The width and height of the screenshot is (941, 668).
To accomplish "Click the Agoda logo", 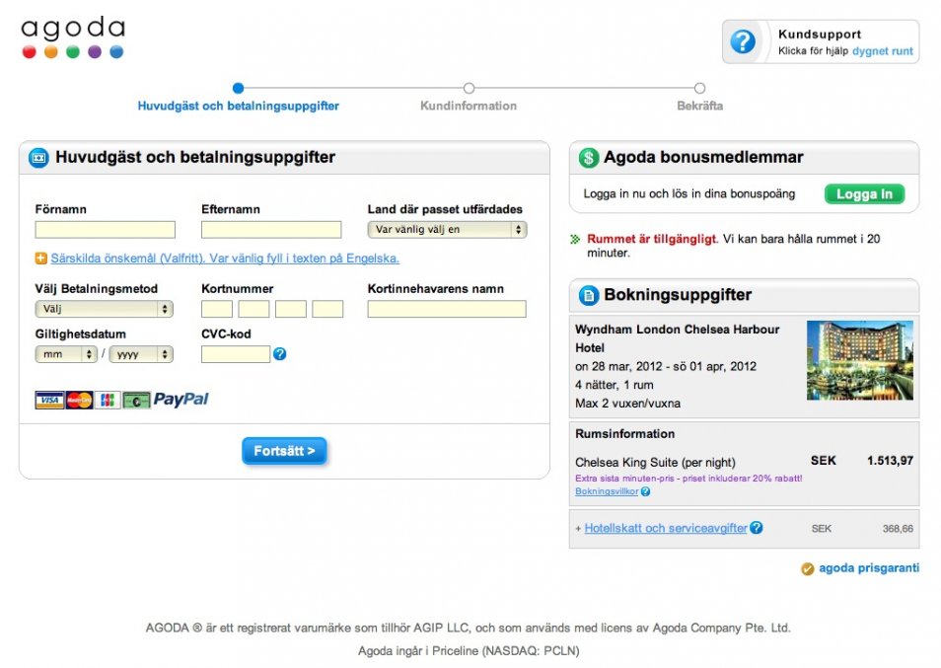I will (73, 37).
